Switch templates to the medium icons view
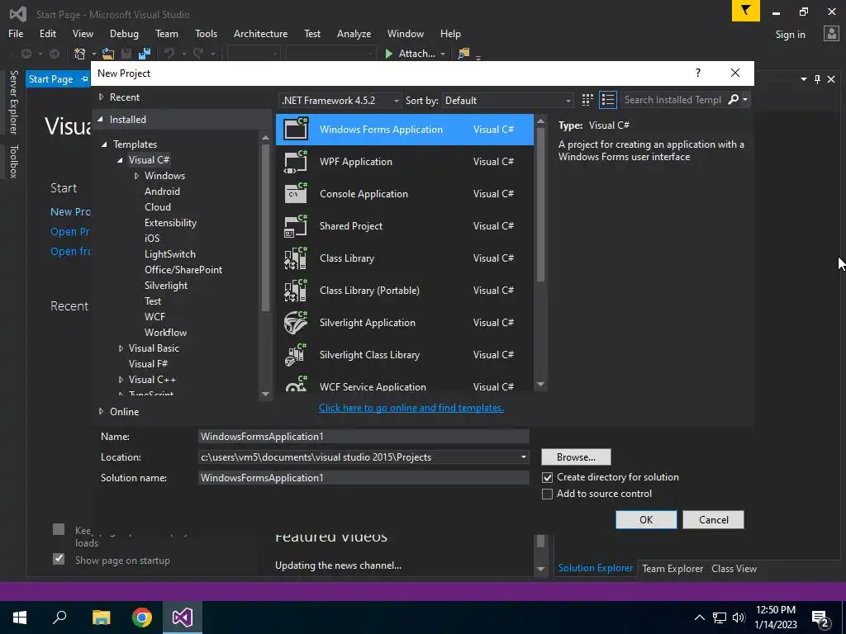846x634 pixels. 587,100
